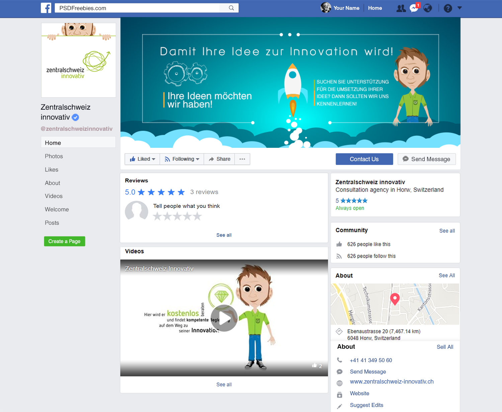Play the Zentralschweiz Innovativ video
Viewport: 502px width, 412px height.
point(224,318)
